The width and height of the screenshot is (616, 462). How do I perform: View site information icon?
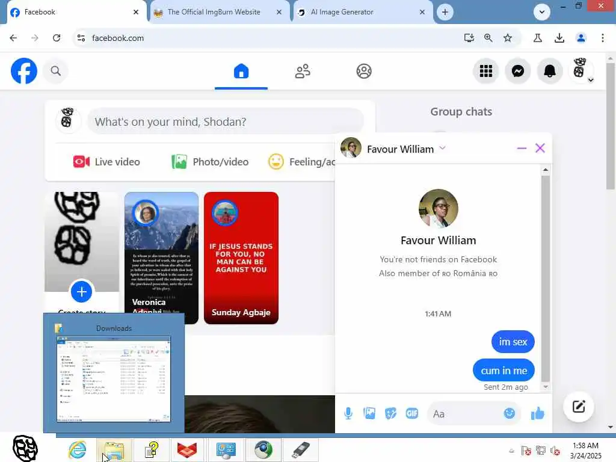click(x=81, y=38)
